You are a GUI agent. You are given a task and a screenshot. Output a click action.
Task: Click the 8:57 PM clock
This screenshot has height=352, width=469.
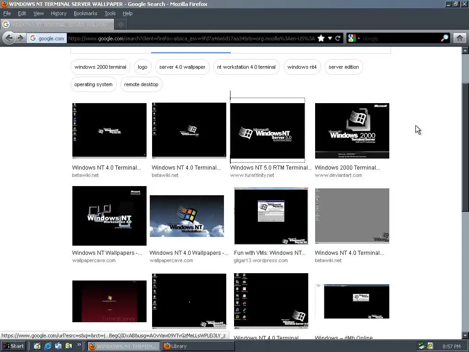click(x=451, y=346)
